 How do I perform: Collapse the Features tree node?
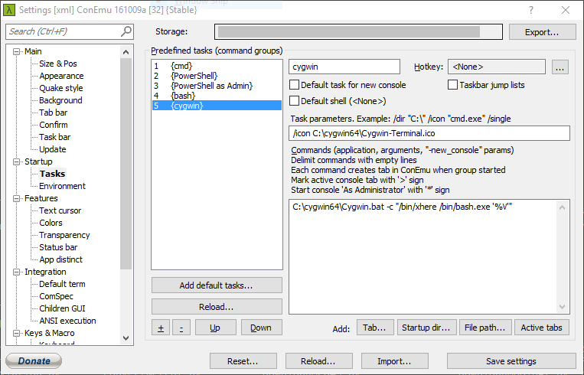[16, 198]
